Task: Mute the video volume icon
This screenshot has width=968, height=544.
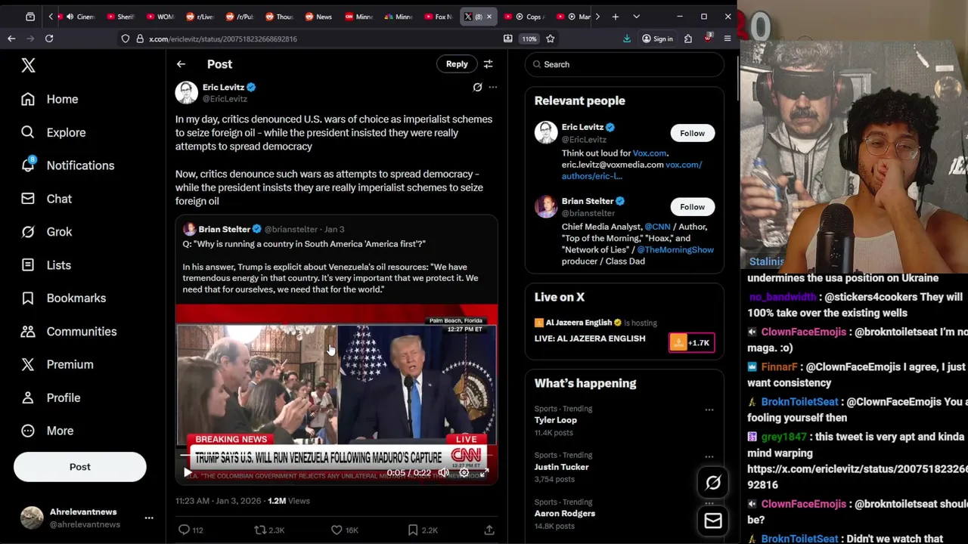Action: [x=444, y=473]
